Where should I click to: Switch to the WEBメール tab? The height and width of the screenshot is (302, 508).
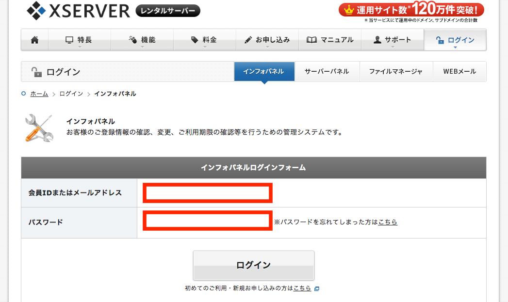tap(459, 71)
